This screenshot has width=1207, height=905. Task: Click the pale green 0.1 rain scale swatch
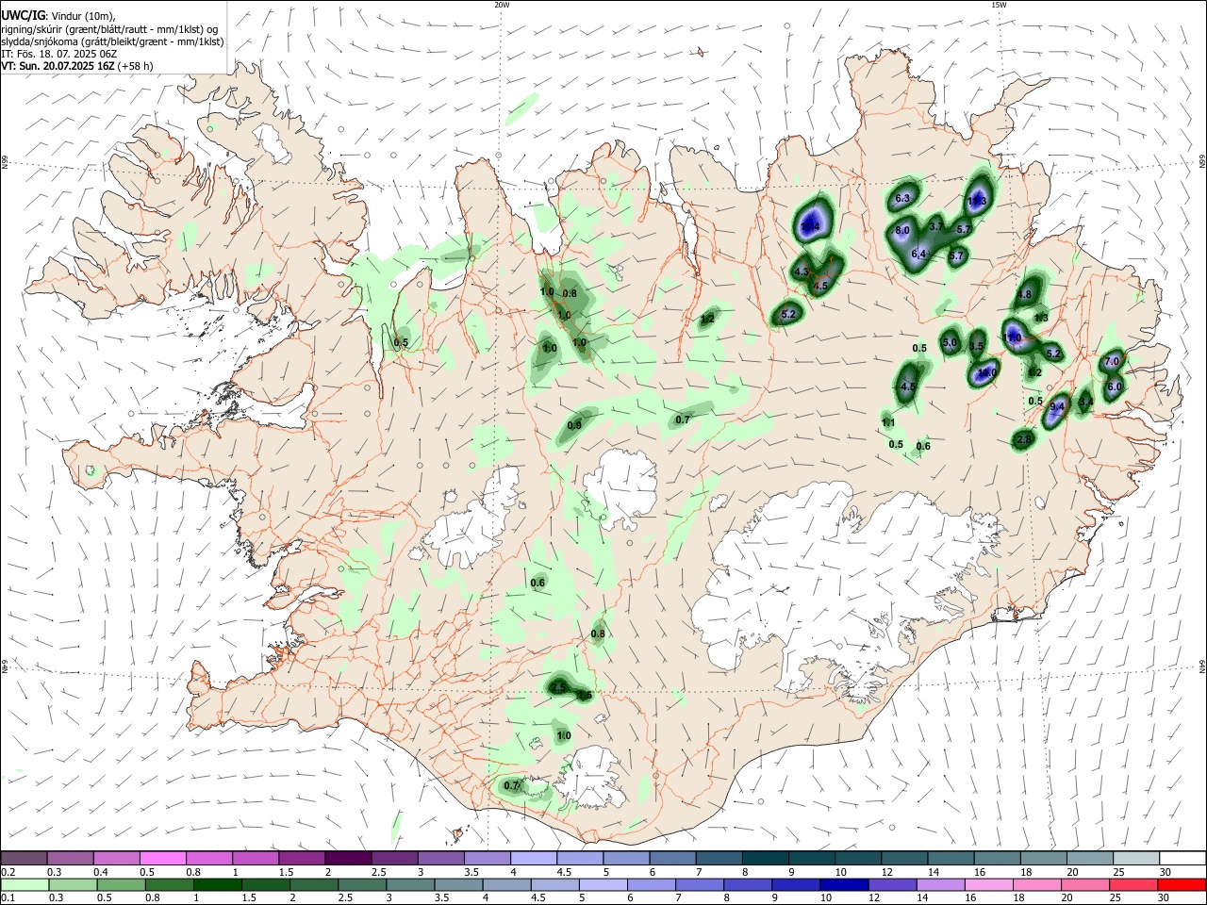coord(24,884)
